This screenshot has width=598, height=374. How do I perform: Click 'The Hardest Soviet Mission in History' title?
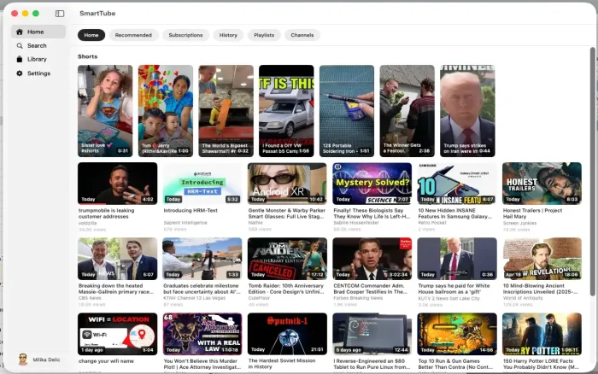pos(282,364)
